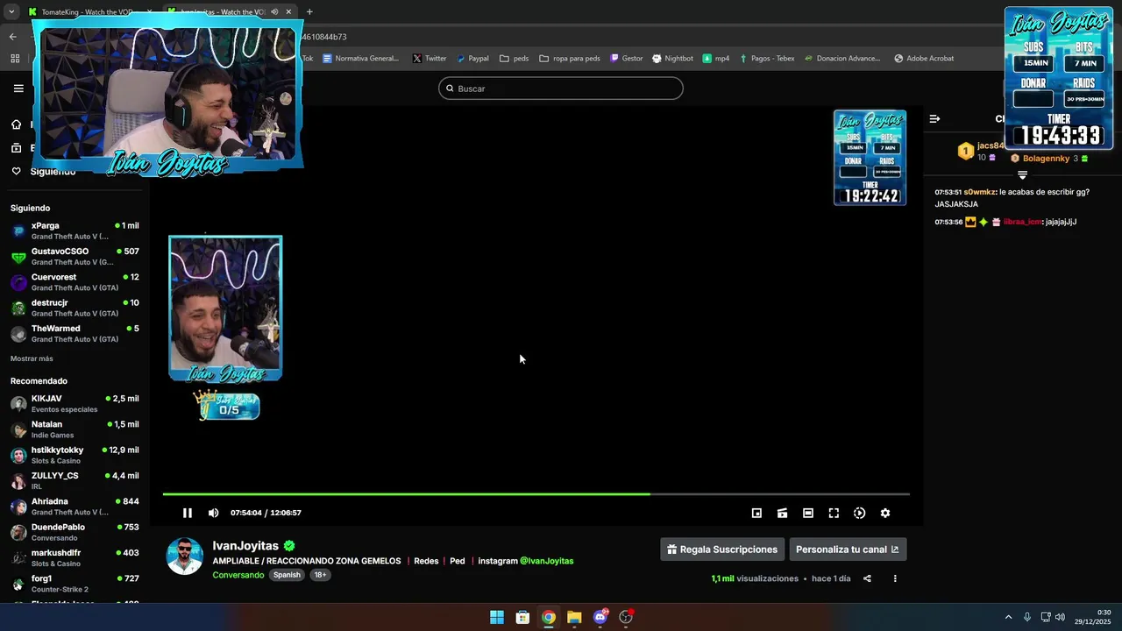Image resolution: width=1122 pixels, height=631 pixels.
Task: Click the cast icon in player controls
Action: tap(782, 513)
